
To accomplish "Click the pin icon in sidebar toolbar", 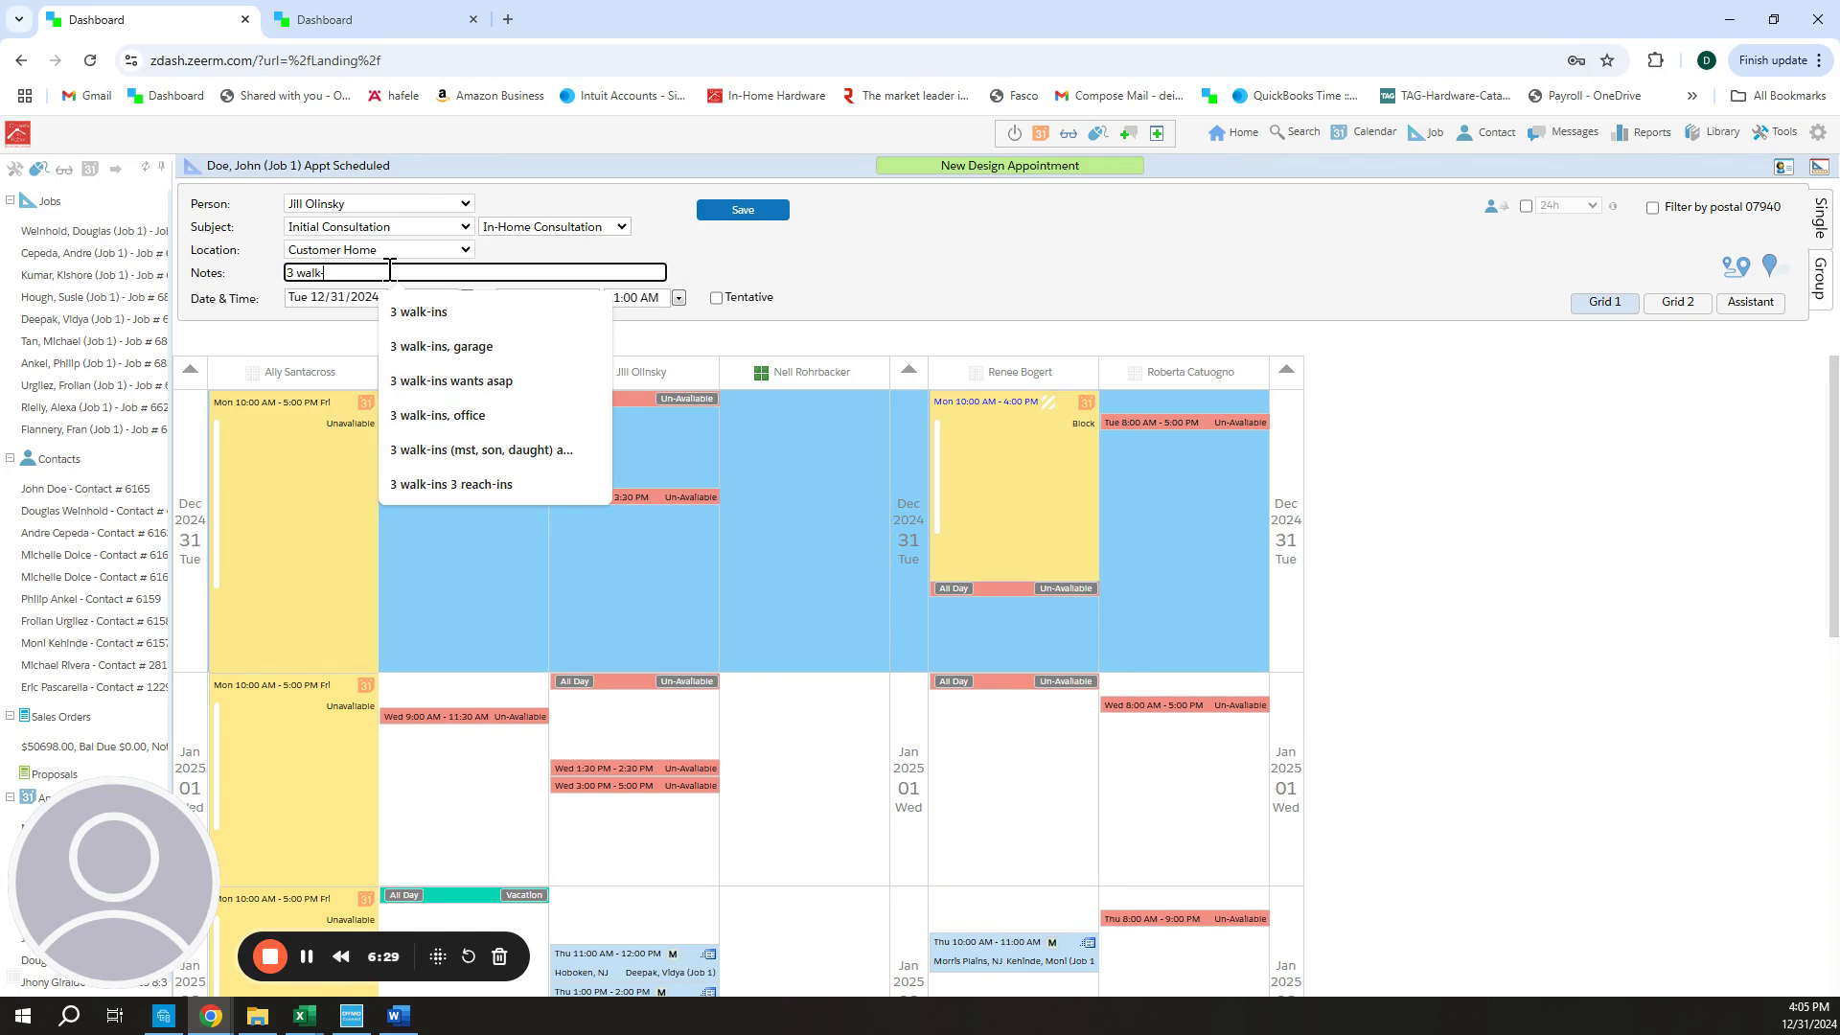I will point(161,167).
